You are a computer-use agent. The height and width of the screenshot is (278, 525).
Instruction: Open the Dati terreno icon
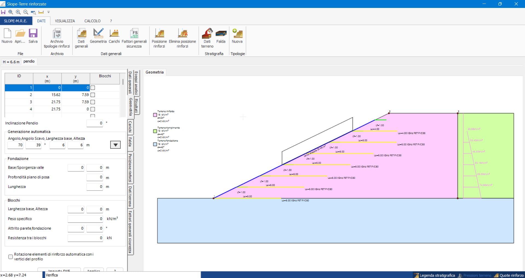tap(207, 34)
